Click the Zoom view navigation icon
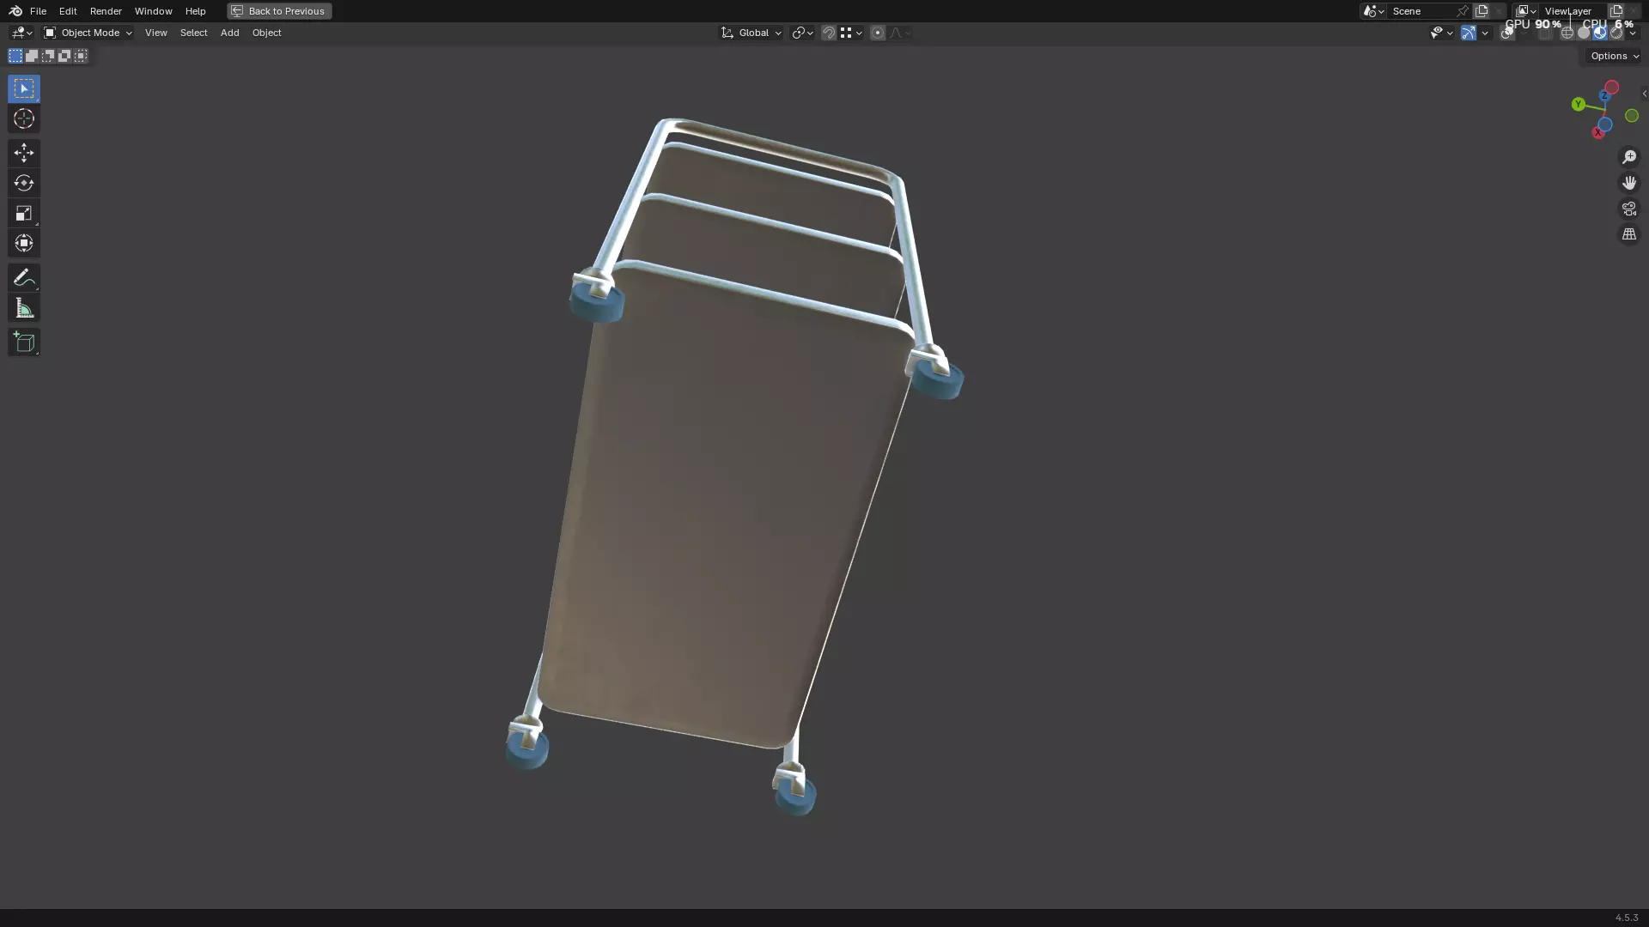 pos(1629,157)
